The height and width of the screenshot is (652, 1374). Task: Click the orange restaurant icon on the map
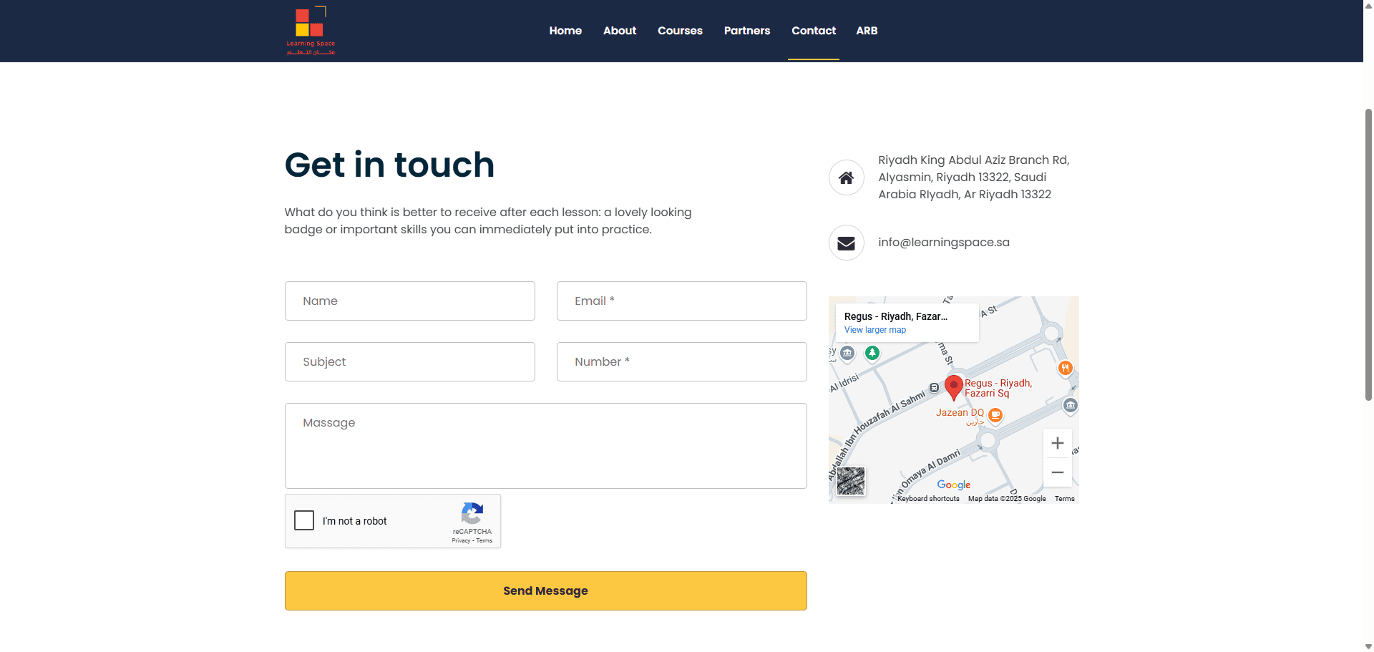pos(1065,369)
